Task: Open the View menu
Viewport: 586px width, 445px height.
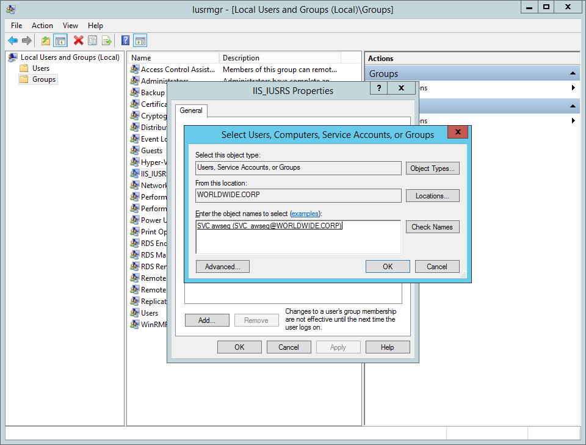Action: 70,26
